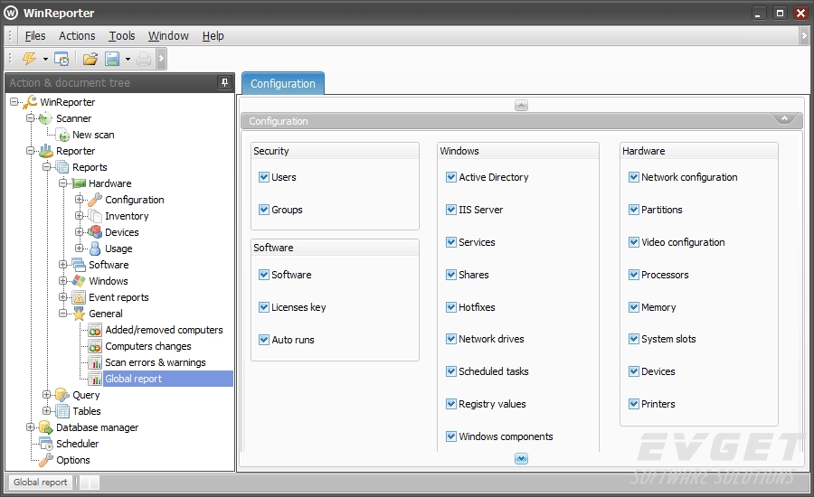The height and width of the screenshot is (497, 814).
Task: Select Global report in the tree
Action: [x=134, y=379]
